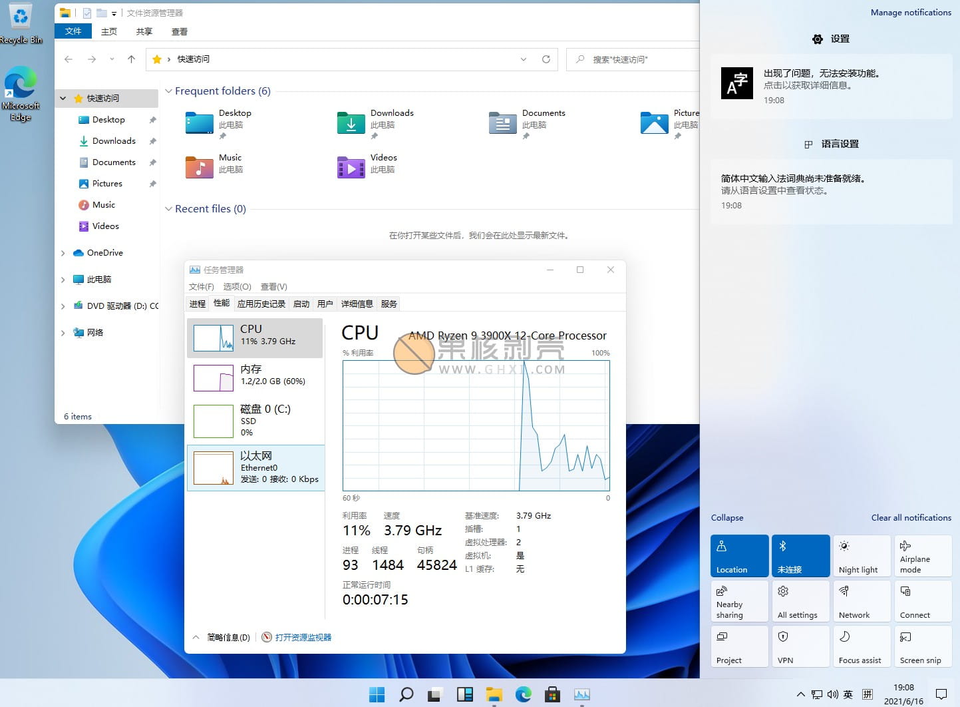960x707 pixels.
Task: Open the address bar history dropdown
Action: [524, 59]
